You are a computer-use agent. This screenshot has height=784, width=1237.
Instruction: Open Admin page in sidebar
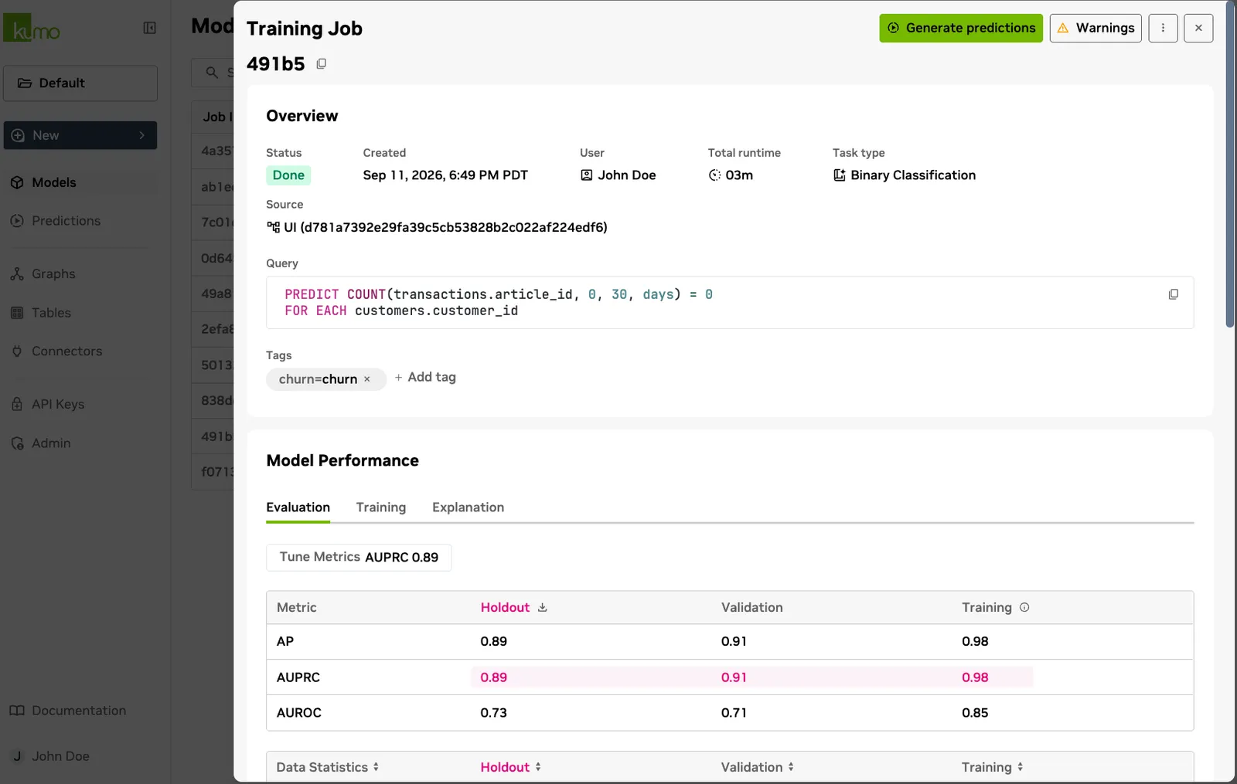(51, 443)
